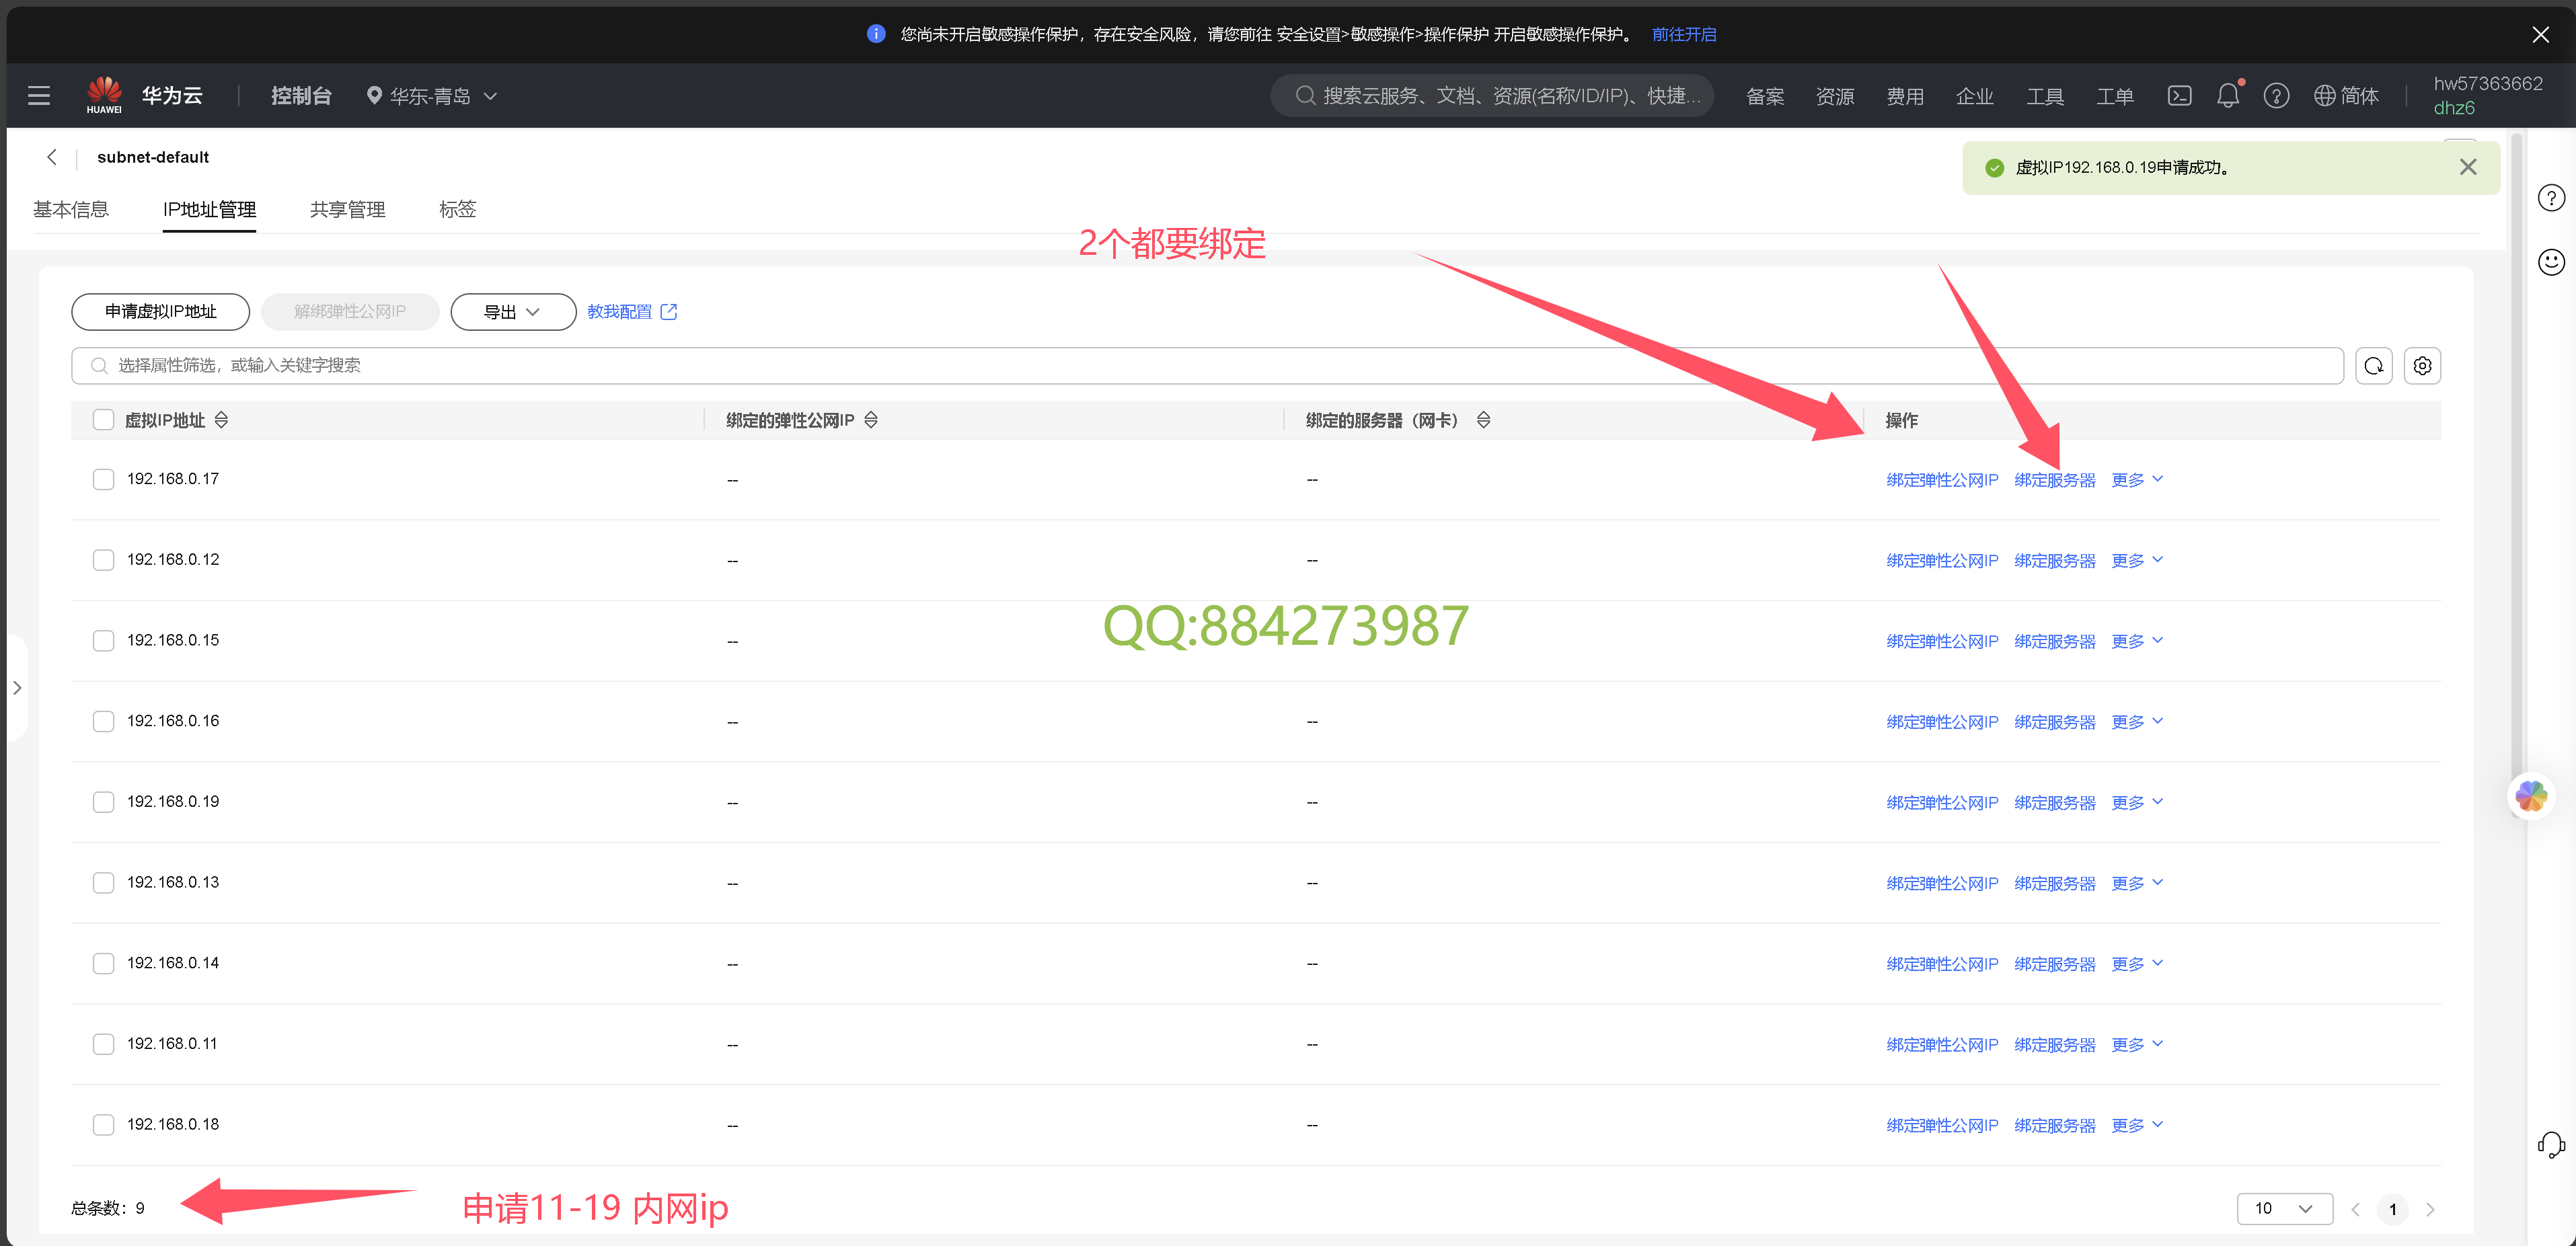Open the colorful AI assistant icon
Image resolution: width=2576 pixels, height=1246 pixels.
2531,796
